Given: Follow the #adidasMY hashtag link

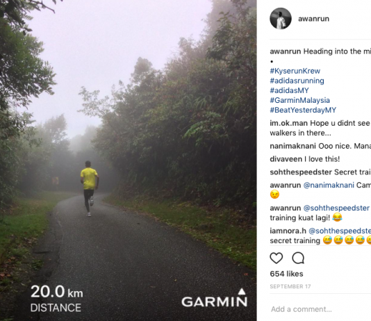Looking at the screenshot, I should [290, 90].
